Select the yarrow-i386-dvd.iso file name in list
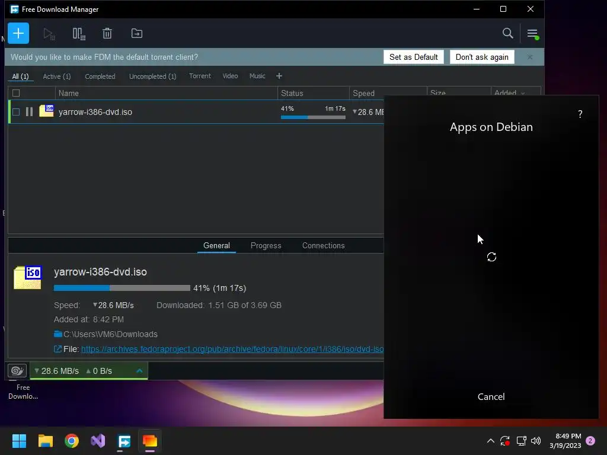 95,112
